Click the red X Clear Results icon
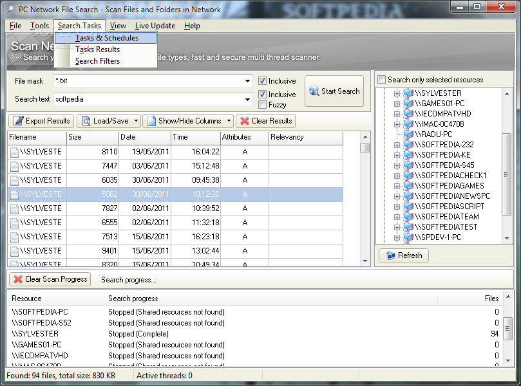 pos(245,121)
